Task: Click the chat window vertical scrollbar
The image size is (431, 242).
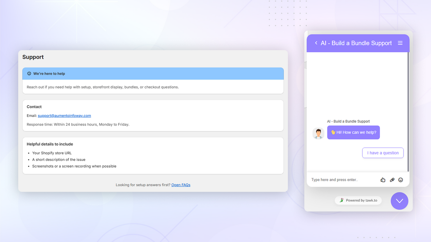Action: 408,112
